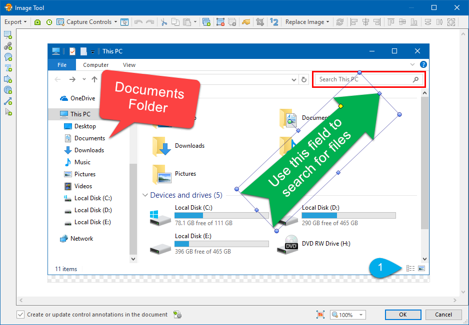The image size is (469, 325).
Task: Click the green camera capture icon
Action: coord(37,22)
